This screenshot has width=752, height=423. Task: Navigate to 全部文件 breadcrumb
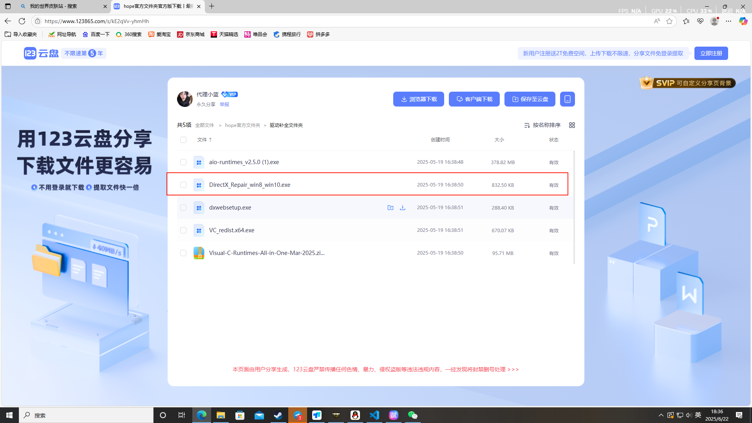[x=205, y=125]
